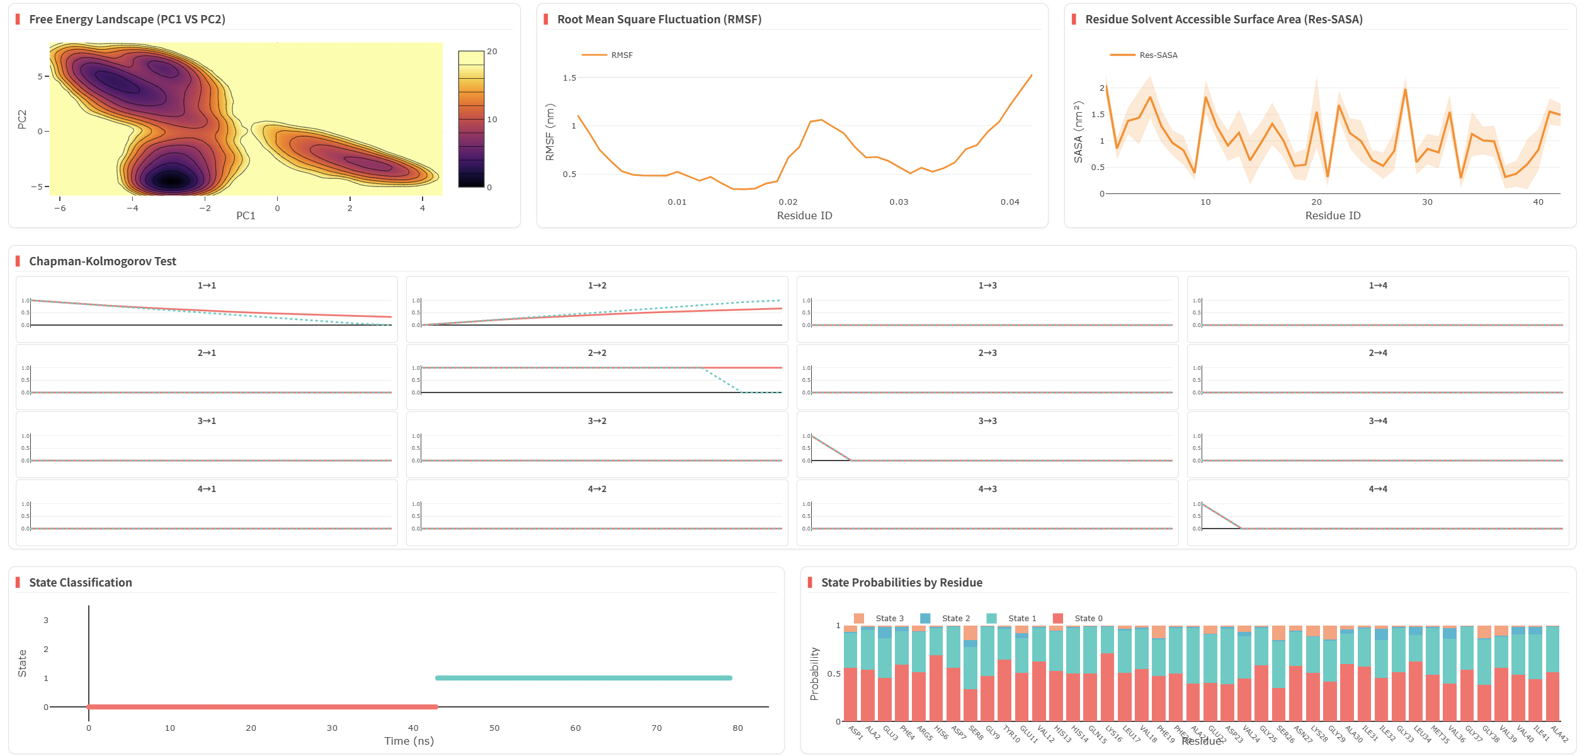This screenshot has width=1587, height=756.
Task: Click the Free Energy Landscape title
Action: pyautogui.click(x=127, y=20)
